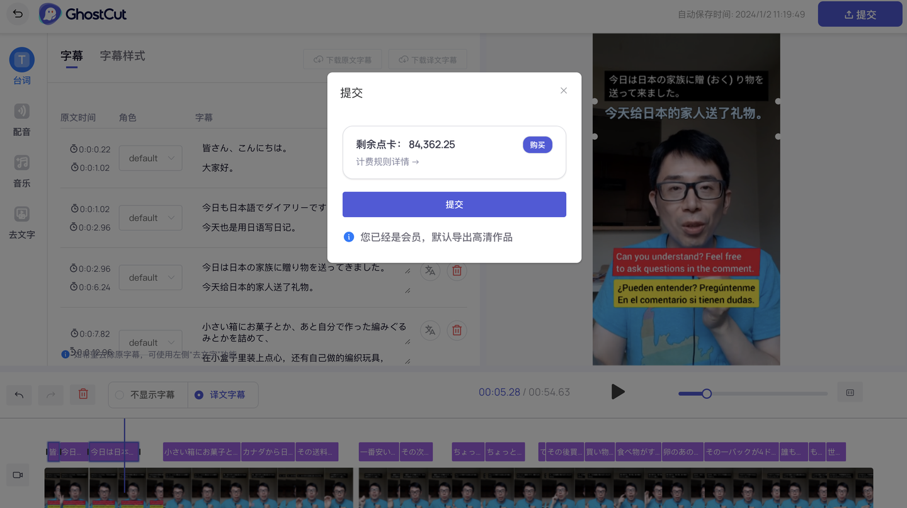Close the 提交 dialog with the X

[564, 91]
